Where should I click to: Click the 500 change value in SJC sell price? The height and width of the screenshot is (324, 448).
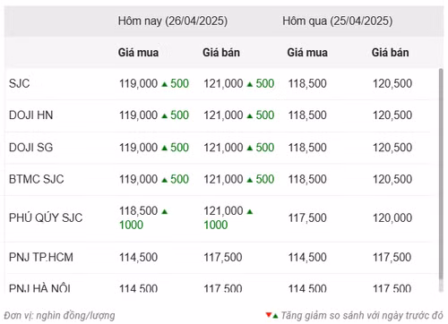point(265,83)
